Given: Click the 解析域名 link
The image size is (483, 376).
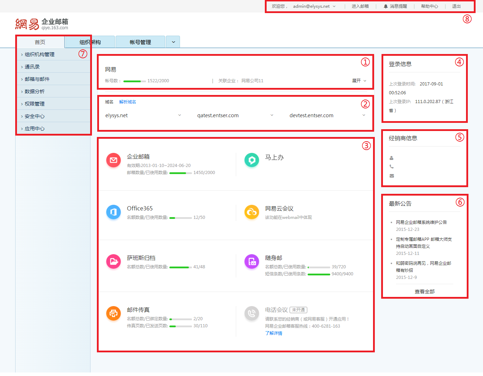Looking at the screenshot, I should pos(128,102).
